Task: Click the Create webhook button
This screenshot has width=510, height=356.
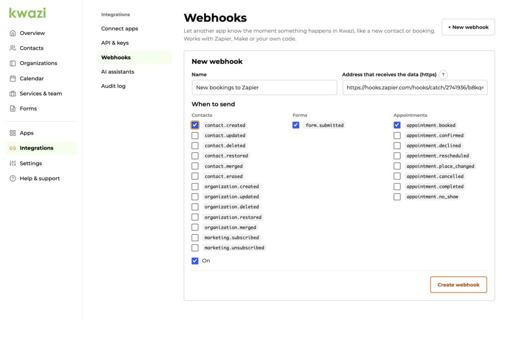Action: tap(458, 285)
